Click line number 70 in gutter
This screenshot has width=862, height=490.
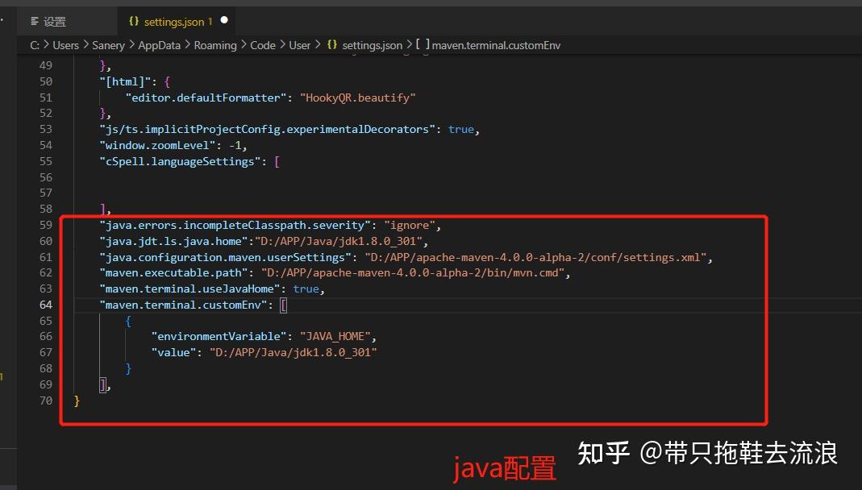tap(46, 401)
